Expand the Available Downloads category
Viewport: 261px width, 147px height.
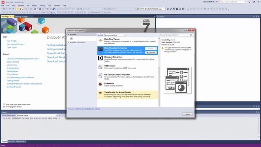tap(68, 42)
